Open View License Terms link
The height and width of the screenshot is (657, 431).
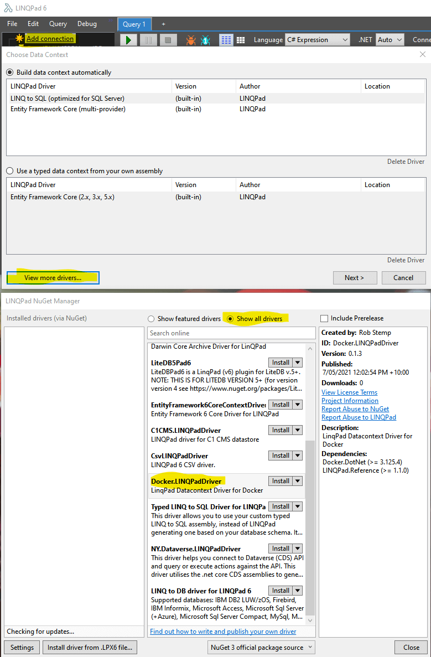[349, 392]
